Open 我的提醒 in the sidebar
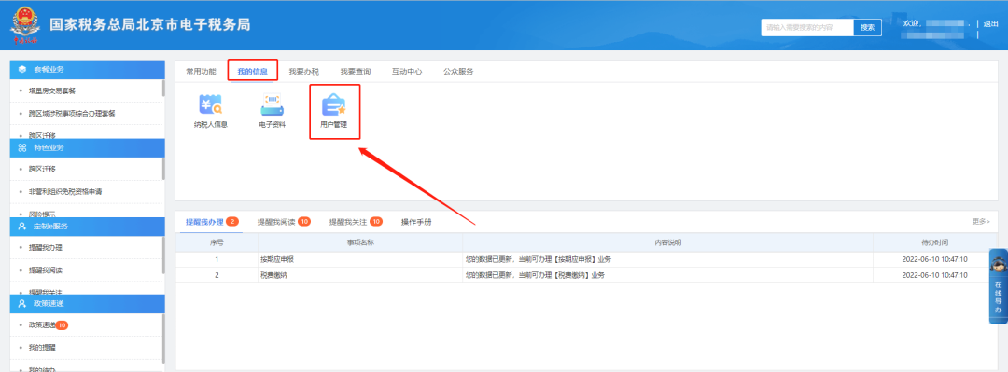The height and width of the screenshot is (372, 1008). click(42, 348)
